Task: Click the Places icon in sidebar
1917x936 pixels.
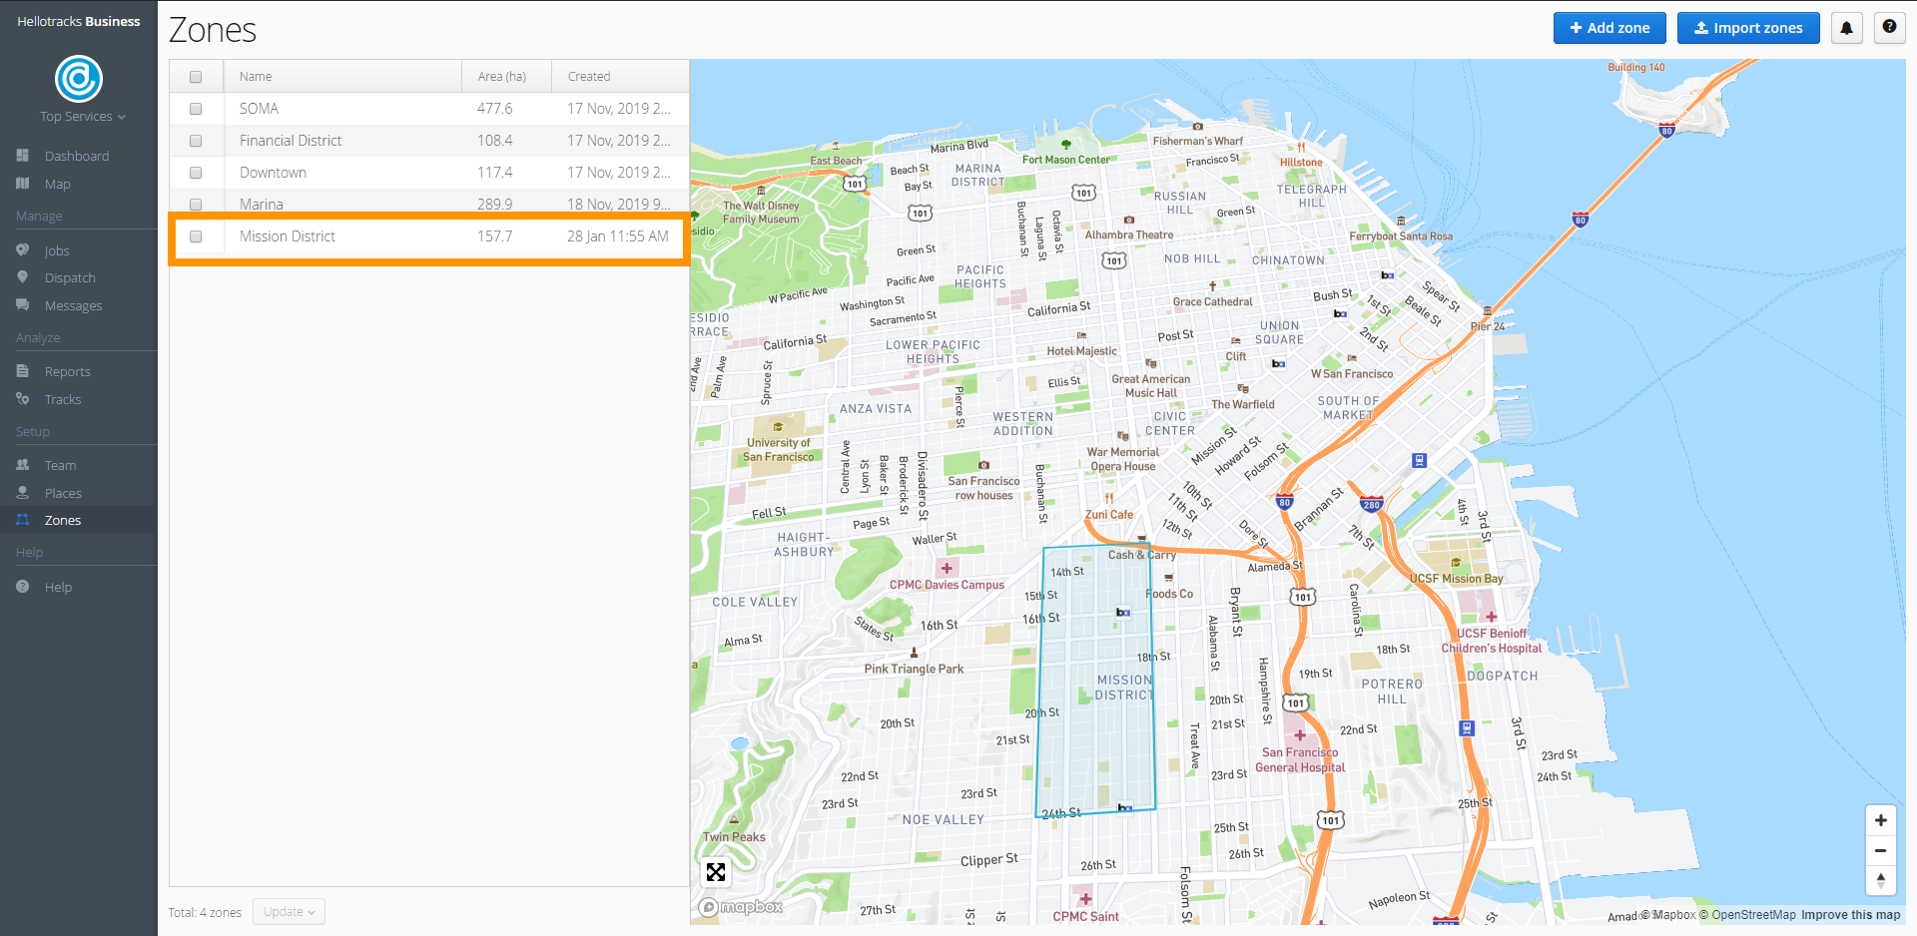Action: (x=23, y=493)
